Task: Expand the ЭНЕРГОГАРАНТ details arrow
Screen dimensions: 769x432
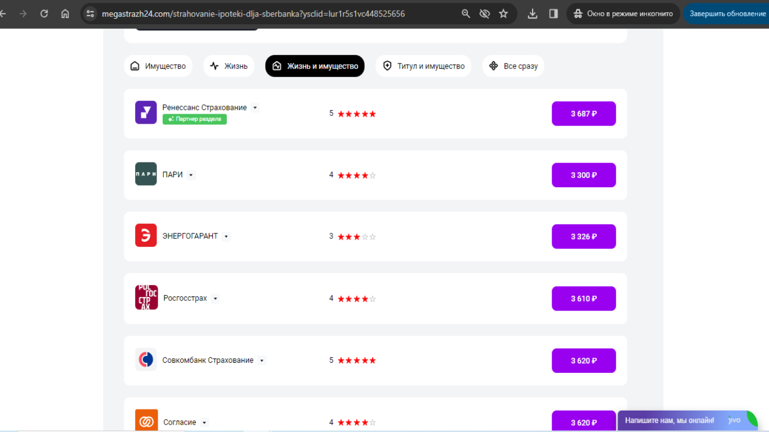Action: 226,236
